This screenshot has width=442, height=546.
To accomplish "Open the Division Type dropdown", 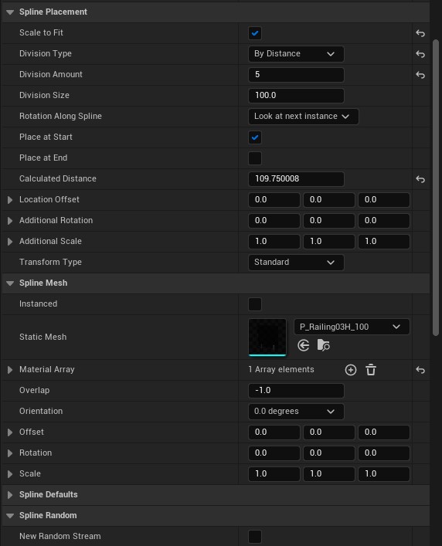I will 296,54.
